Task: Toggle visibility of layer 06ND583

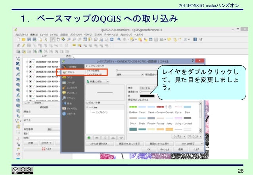Action: click(30, 91)
